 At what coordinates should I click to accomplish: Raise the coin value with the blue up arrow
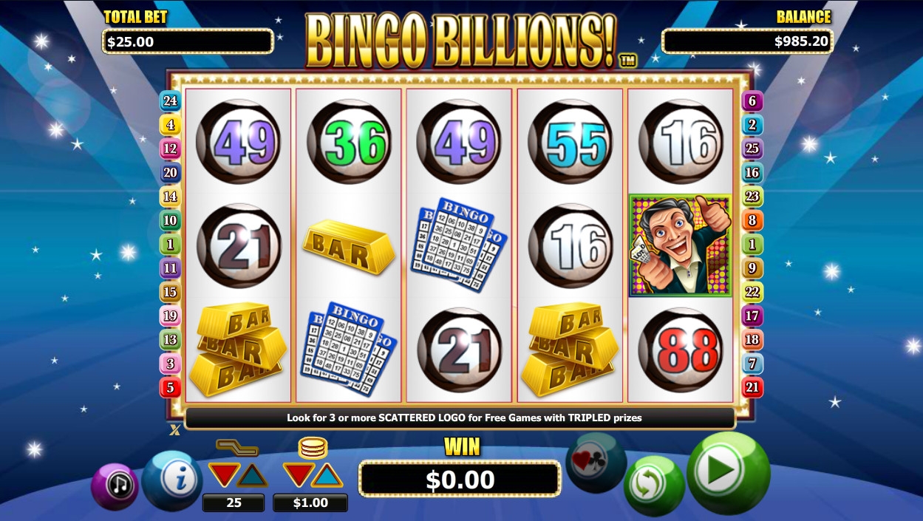(327, 474)
